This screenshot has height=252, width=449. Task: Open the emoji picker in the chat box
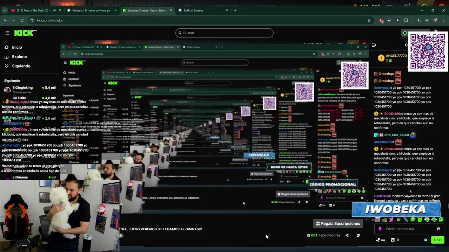coord(438,229)
